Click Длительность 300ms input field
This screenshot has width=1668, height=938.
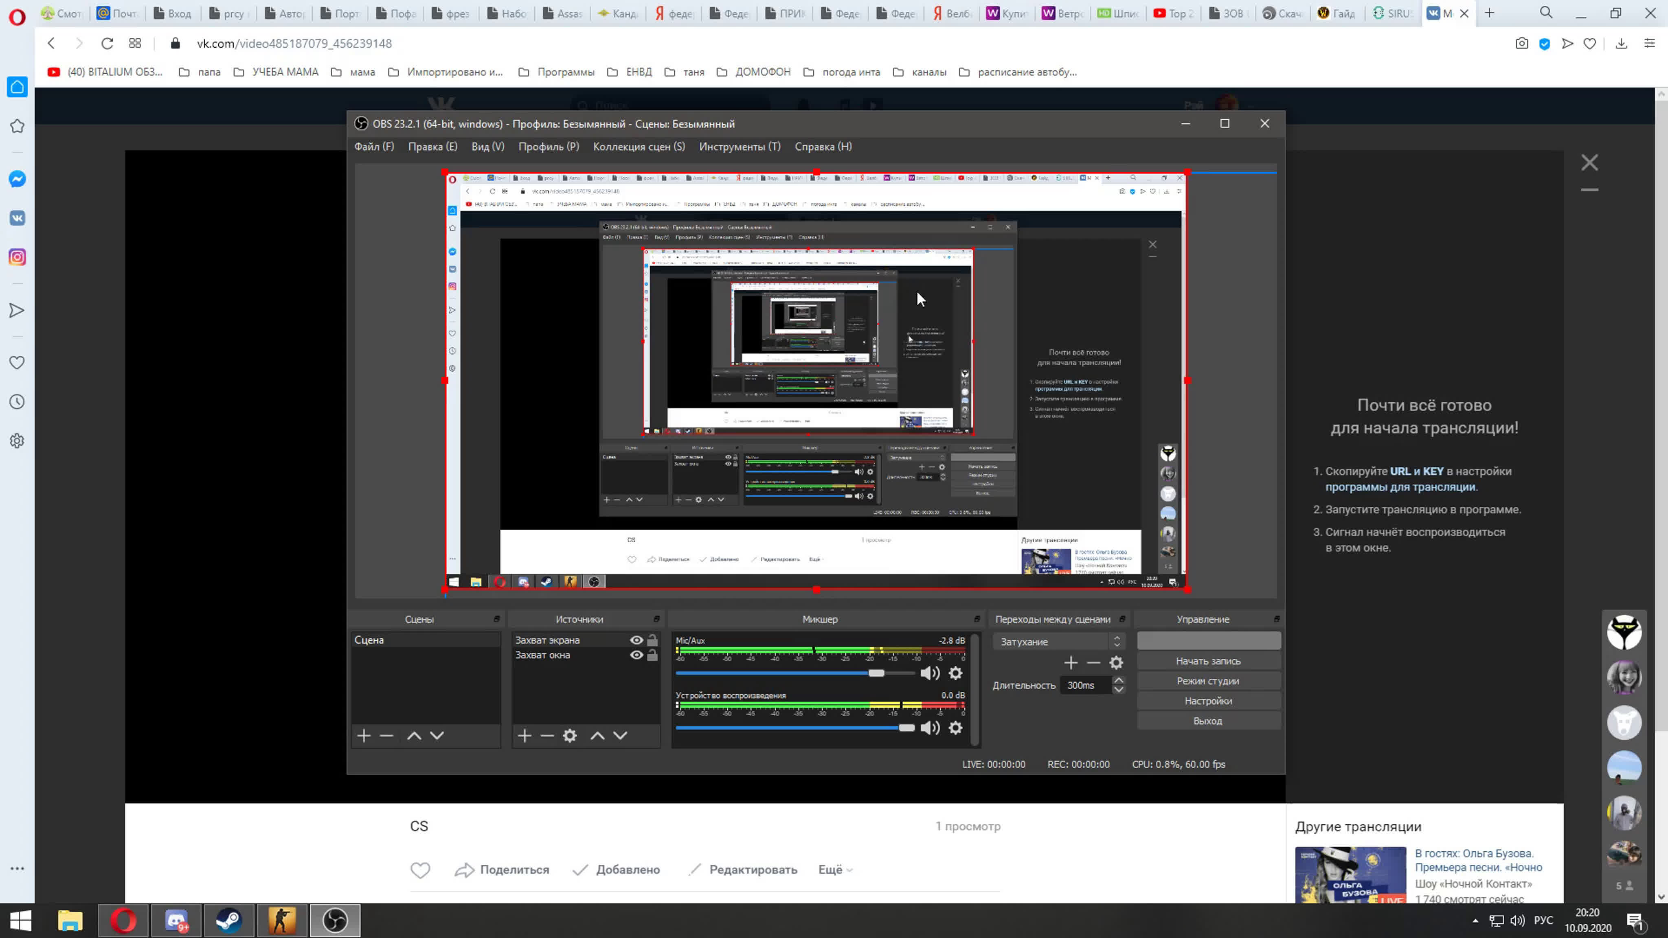pos(1086,685)
